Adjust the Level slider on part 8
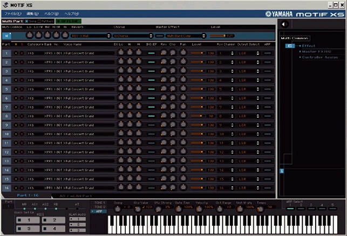This screenshot has width=347, height=236. pyautogui.click(x=198, y=116)
